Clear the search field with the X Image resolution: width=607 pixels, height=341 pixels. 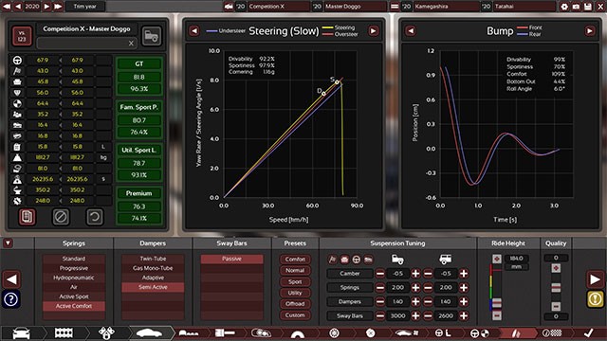pos(131,44)
